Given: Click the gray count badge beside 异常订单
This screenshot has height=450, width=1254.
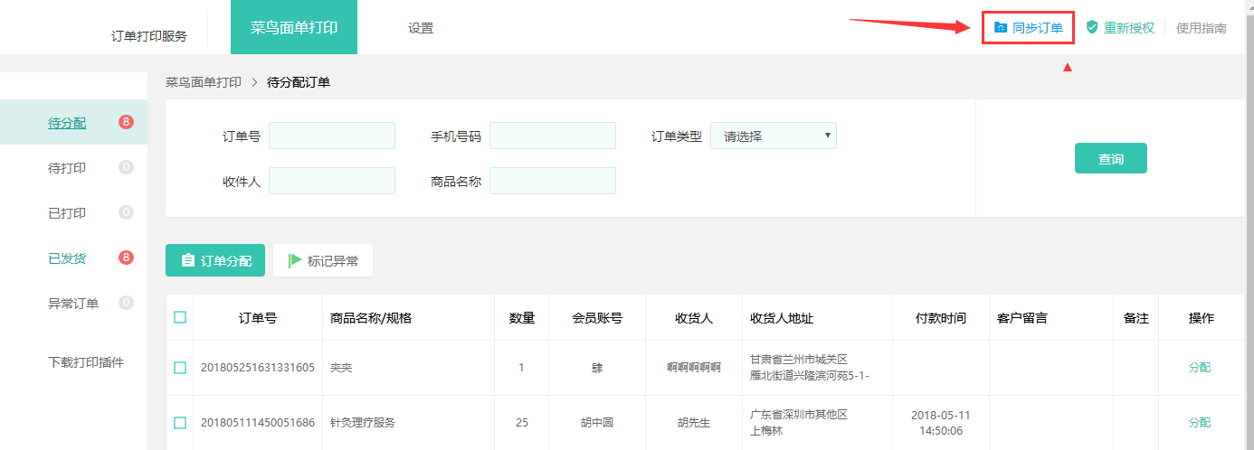Looking at the screenshot, I should click(126, 303).
